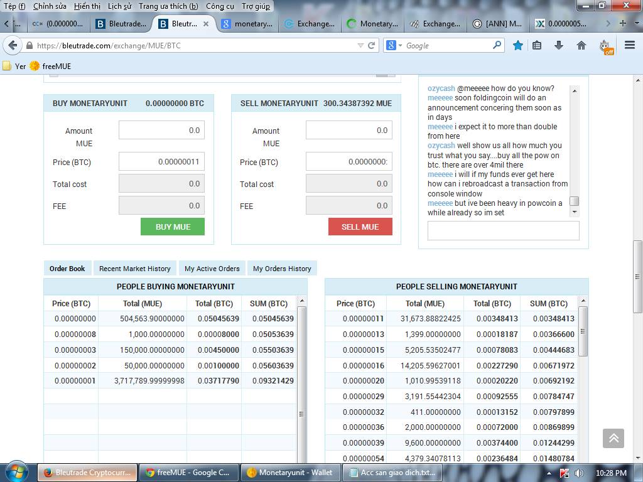Open the Yer bookmarks folder
Screen dimensions: 643x482
(14, 66)
